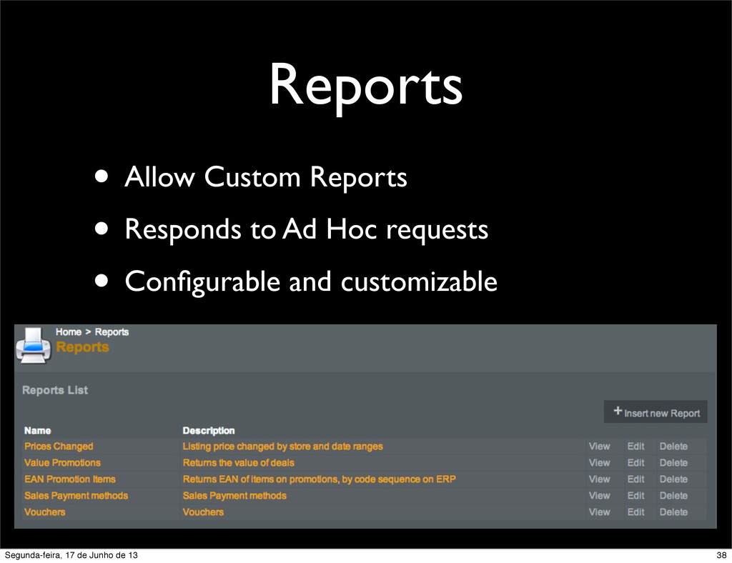Image resolution: width=732 pixels, height=563 pixels.
Task: Edit the Sales Payment methods report
Action: tap(635, 495)
